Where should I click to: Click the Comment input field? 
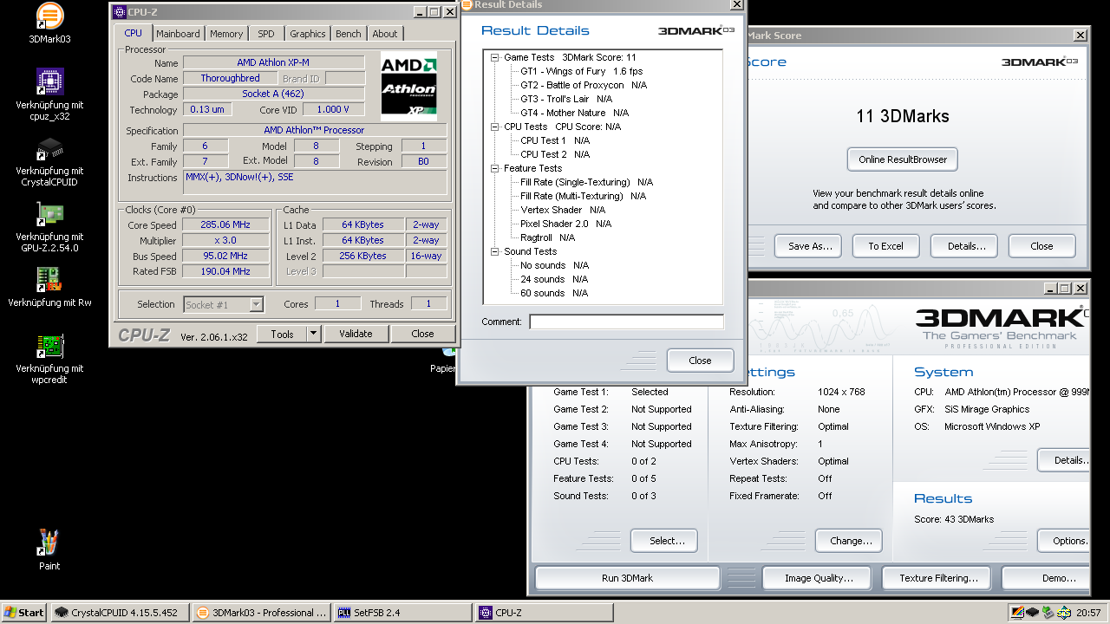coord(626,322)
